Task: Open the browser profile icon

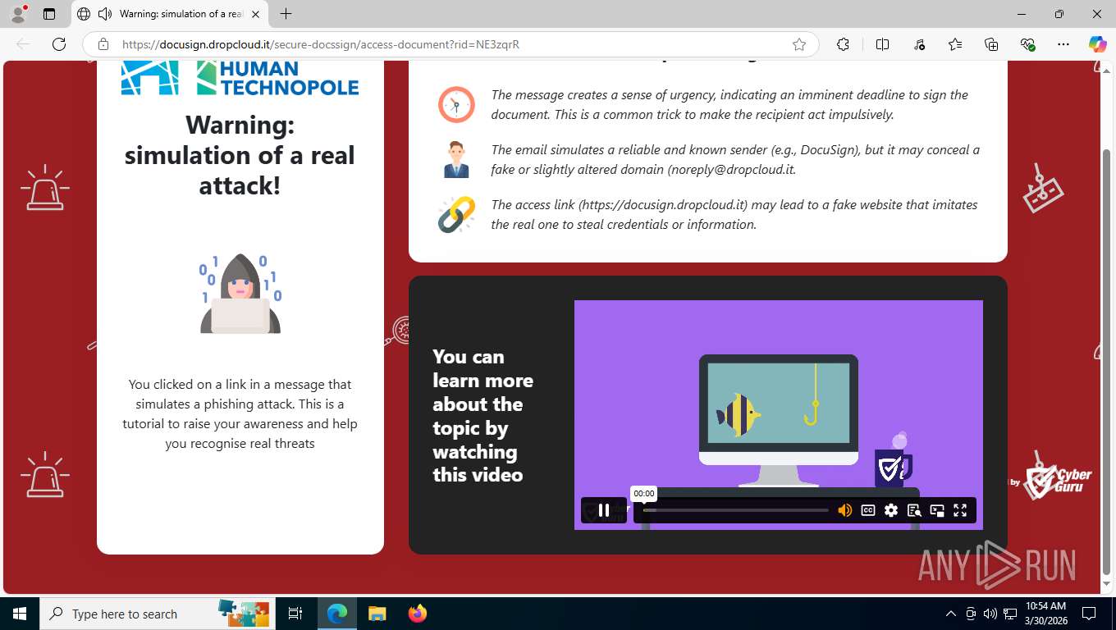Action: [x=17, y=14]
